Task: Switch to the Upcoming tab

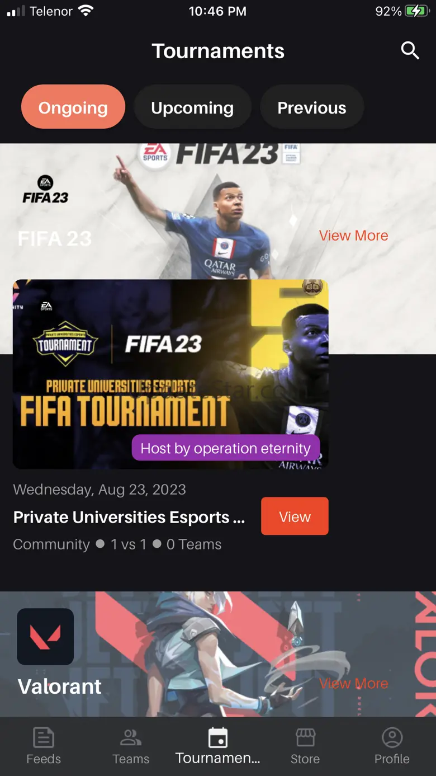Action: coord(192,107)
